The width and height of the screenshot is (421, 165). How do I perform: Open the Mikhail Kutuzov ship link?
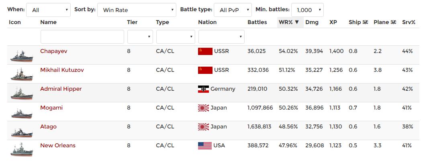click(62, 70)
